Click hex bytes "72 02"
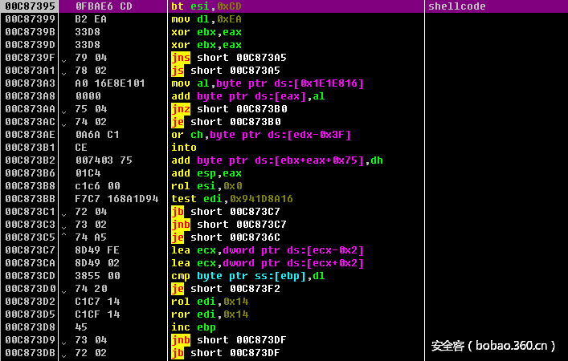Screen dimensions: 568x361 tap(91, 353)
